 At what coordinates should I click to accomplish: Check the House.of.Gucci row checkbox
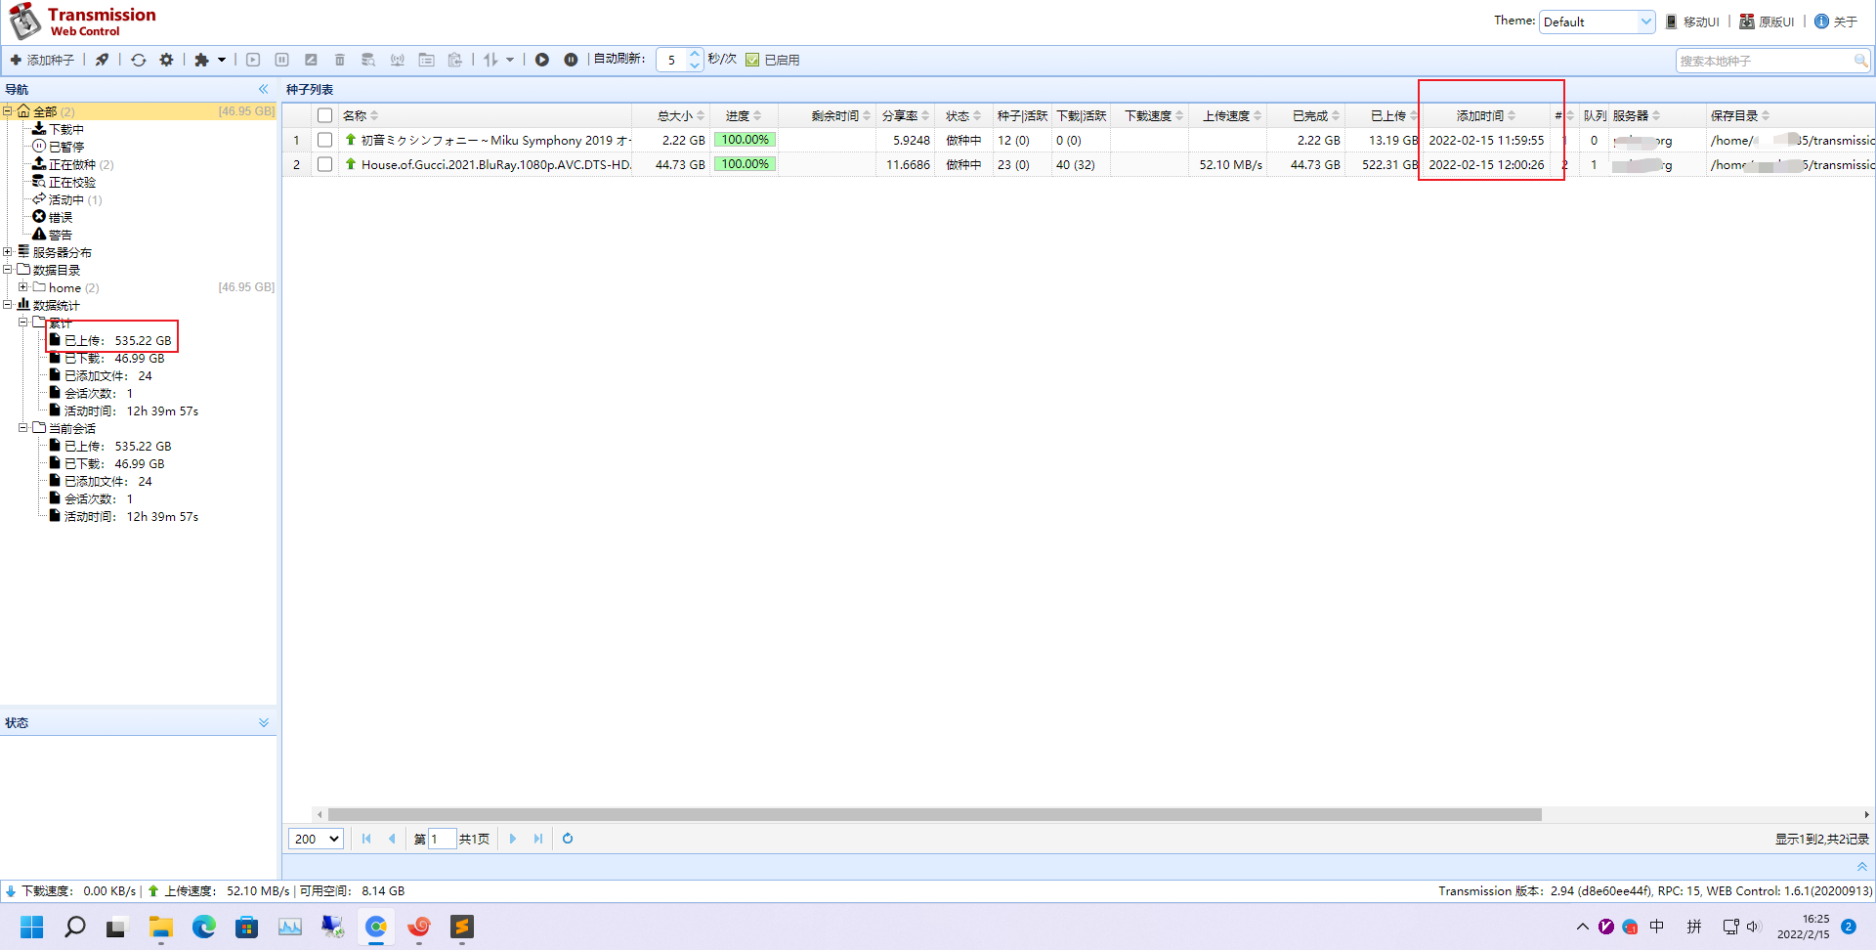click(325, 164)
